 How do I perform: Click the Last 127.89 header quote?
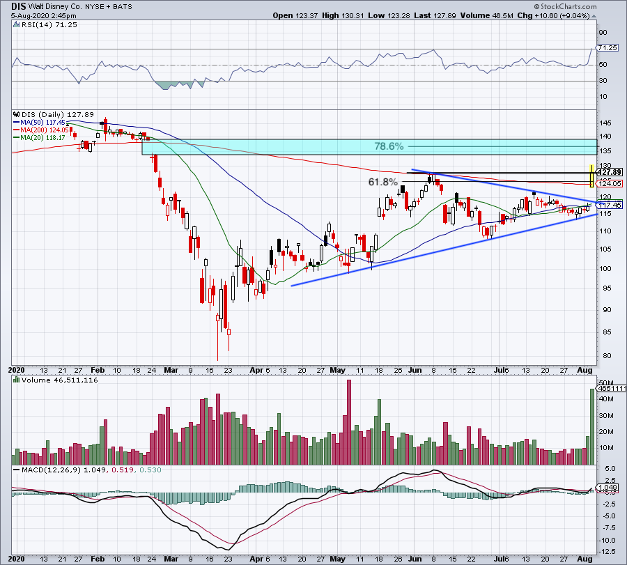[x=435, y=15]
